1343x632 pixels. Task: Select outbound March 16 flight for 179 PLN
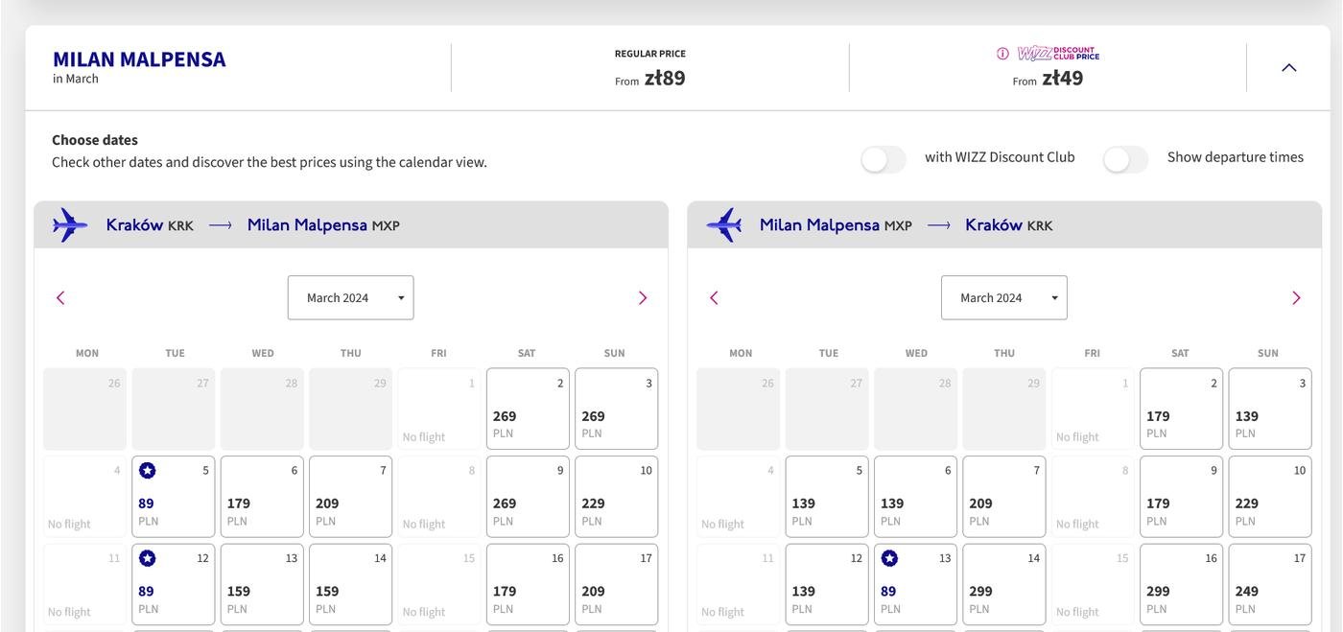pos(528,585)
